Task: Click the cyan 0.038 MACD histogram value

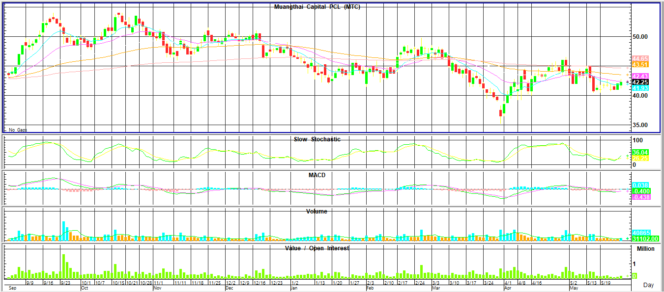Action: (640, 185)
